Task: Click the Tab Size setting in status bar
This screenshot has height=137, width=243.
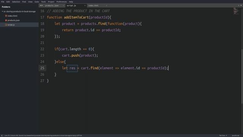Action: tap(223, 135)
